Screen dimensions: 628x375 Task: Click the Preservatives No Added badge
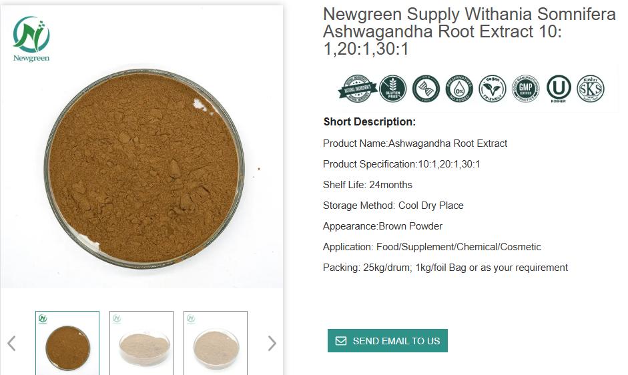click(x=459, y=89)
